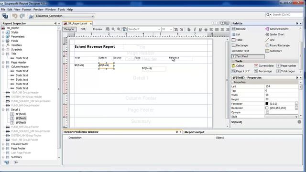Open the Preview menu

(38, 10)
